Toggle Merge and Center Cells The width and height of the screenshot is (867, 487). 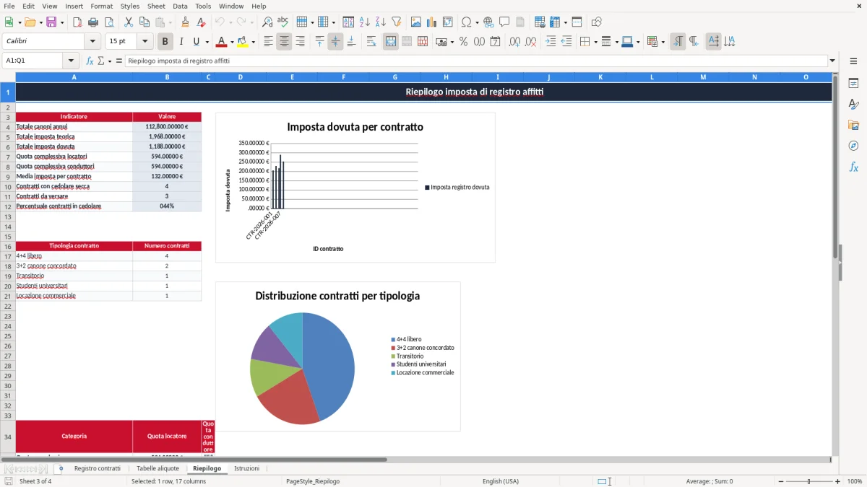(391, 42)
